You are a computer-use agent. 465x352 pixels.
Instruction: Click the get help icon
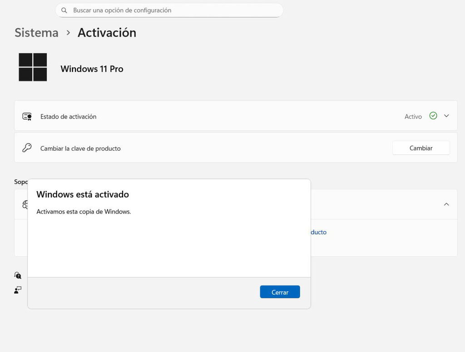[x=18, y=276]
